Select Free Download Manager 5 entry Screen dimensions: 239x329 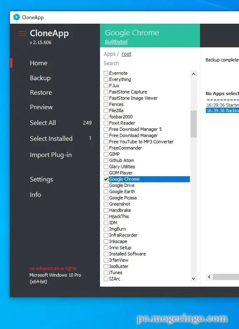tap(135, 129)
